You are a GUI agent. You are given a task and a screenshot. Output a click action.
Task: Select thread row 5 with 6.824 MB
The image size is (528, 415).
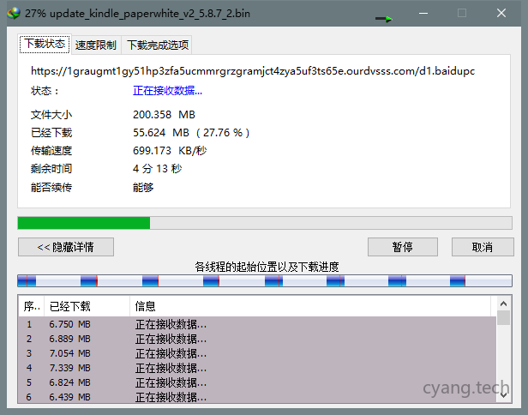point(257,382)
